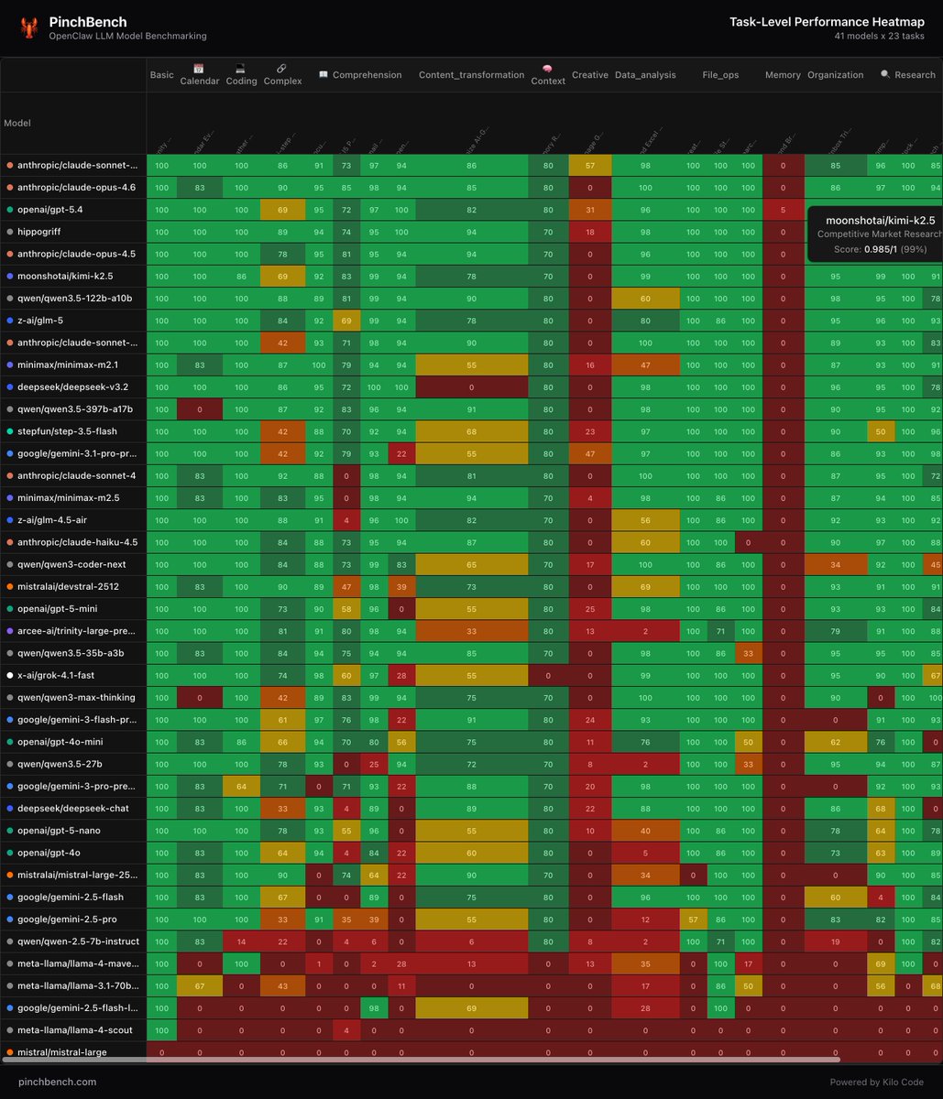Click the 58 cell in openai/gpt-5-mini row
943x1099 pixels.
click(346, 608)
